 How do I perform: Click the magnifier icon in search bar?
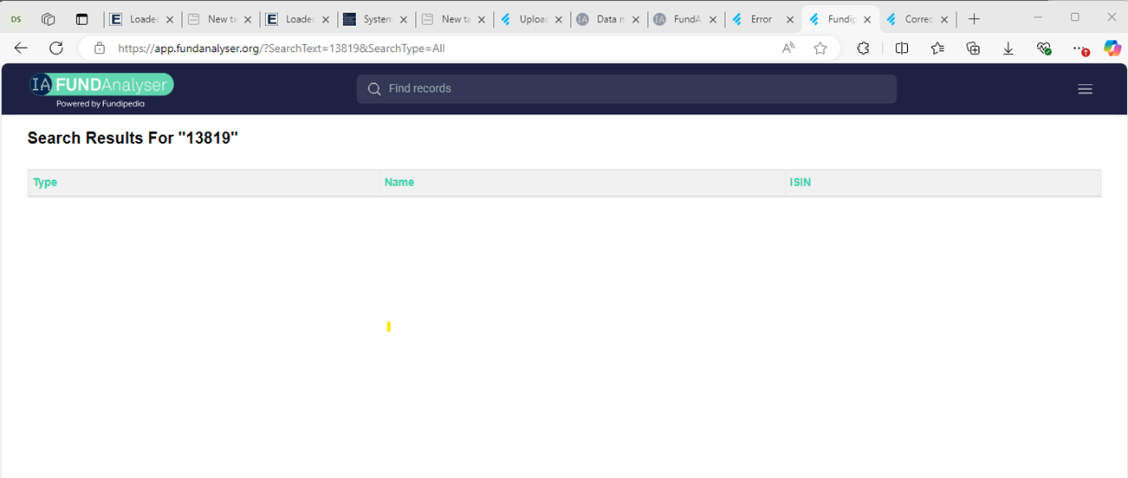(374, 89)
